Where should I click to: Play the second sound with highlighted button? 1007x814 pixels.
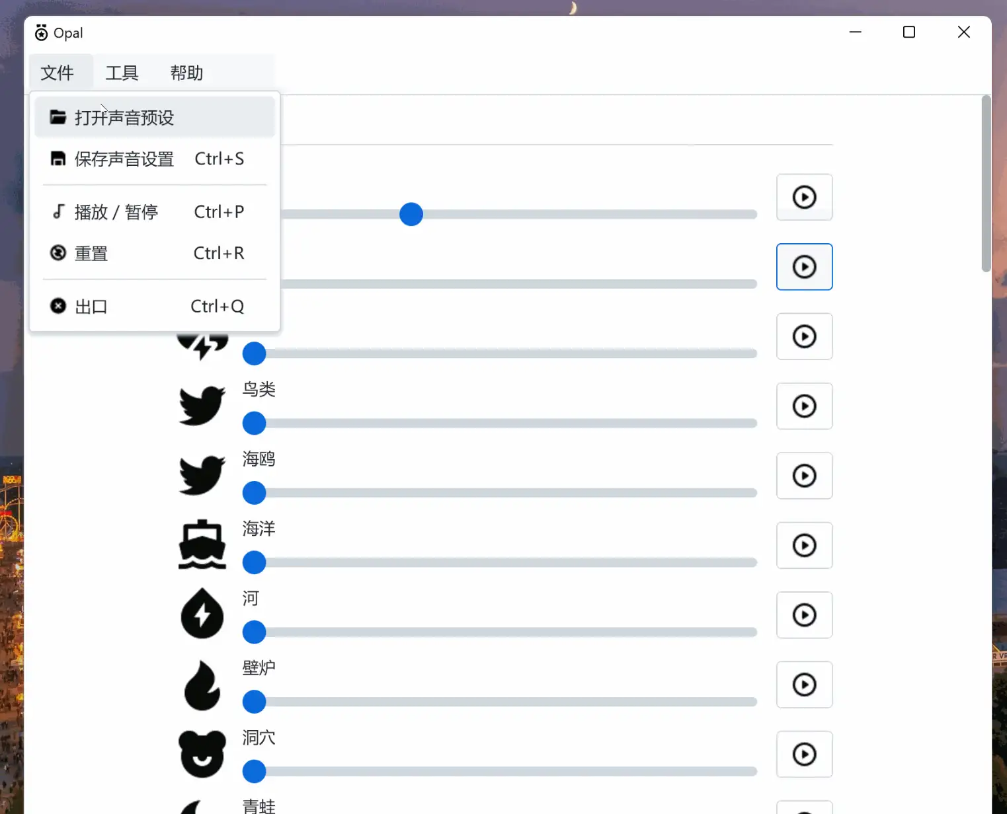tap(804, 267)
